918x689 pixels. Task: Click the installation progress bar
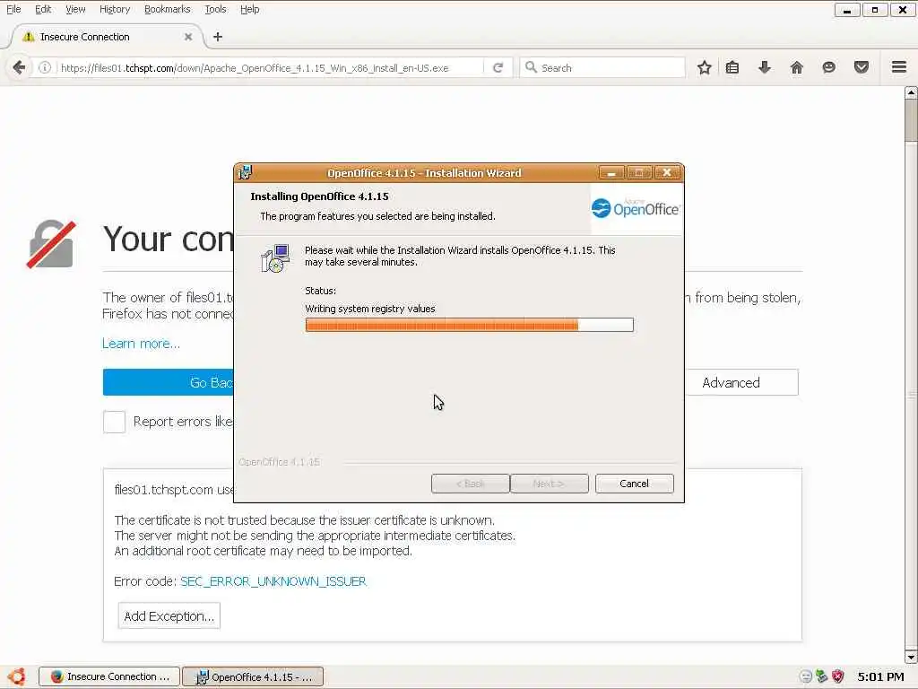pyautogui.click(x=470, y=325)
